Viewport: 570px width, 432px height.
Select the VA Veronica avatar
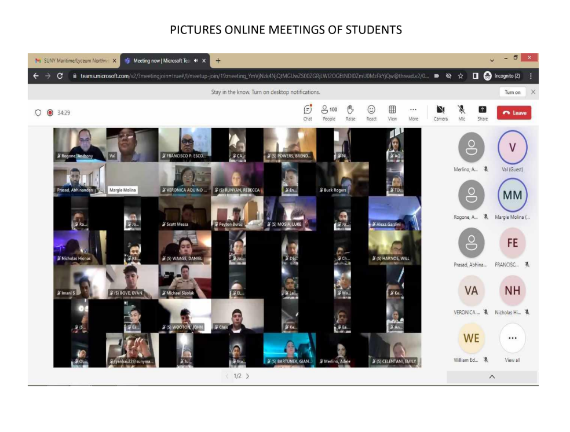click(x=471, y=290)
